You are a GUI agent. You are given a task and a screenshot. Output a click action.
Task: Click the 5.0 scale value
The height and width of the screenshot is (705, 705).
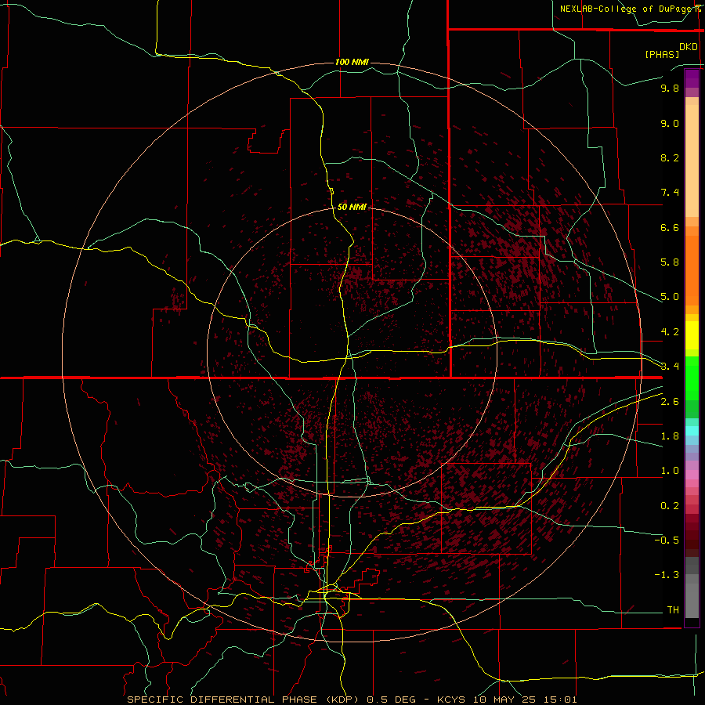tap(670, 297)
